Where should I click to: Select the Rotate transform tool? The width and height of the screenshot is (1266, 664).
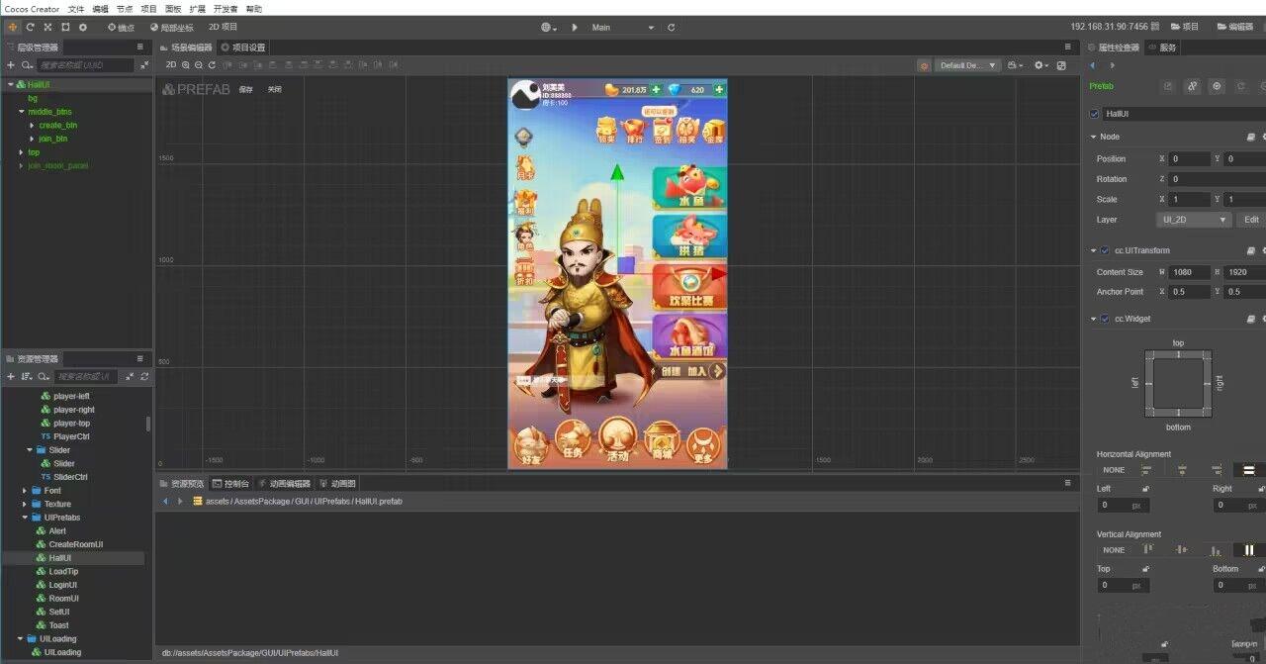[x=30, y=27]
